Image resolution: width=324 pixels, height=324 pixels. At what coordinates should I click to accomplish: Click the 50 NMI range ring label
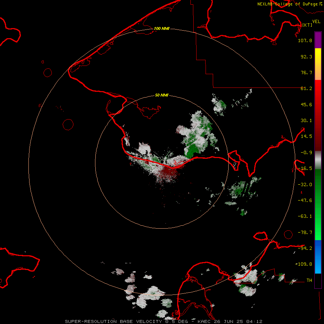click(162, 95)
